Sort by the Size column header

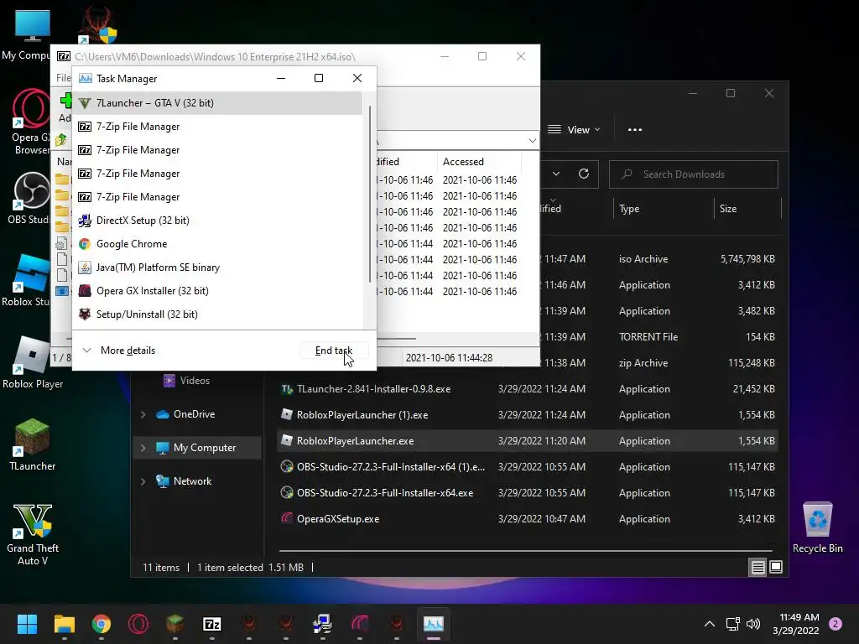click(x=747, y=209)
